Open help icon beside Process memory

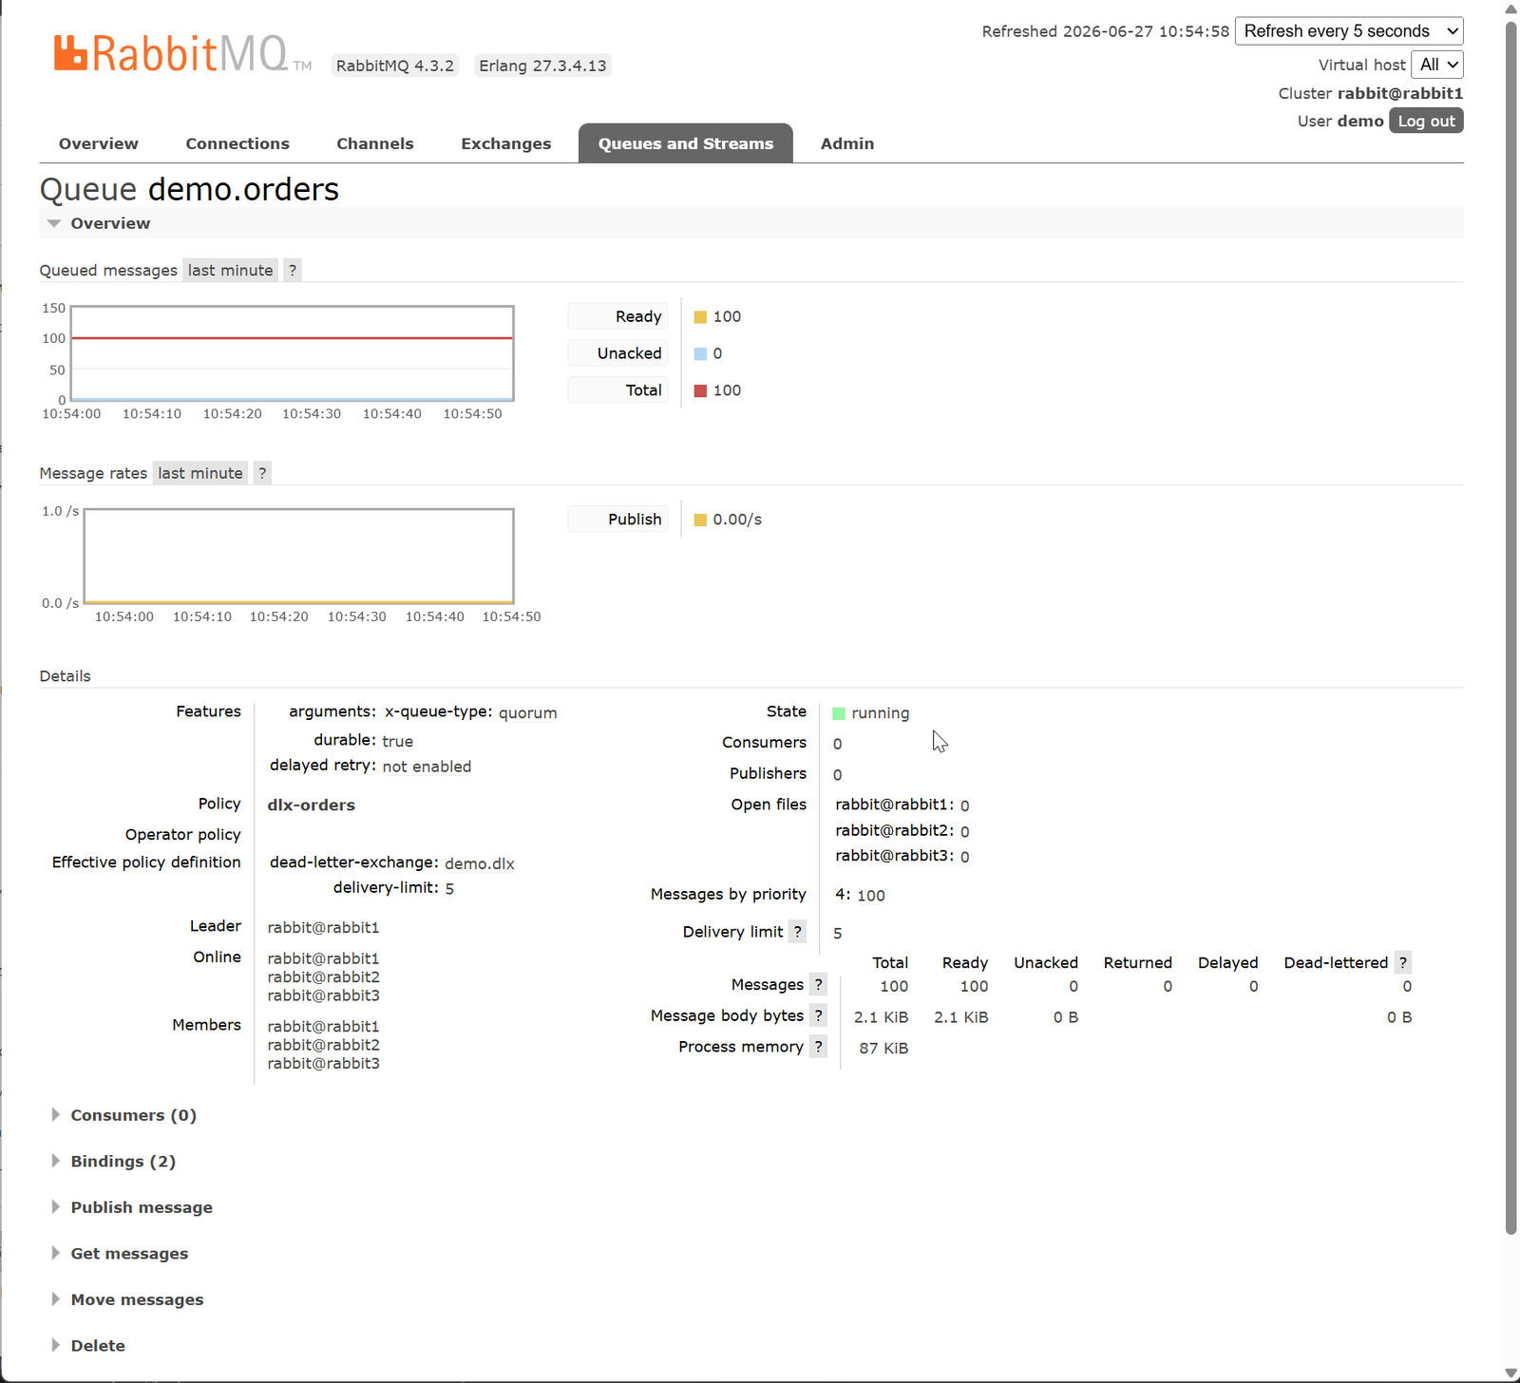pos(818,1047)
